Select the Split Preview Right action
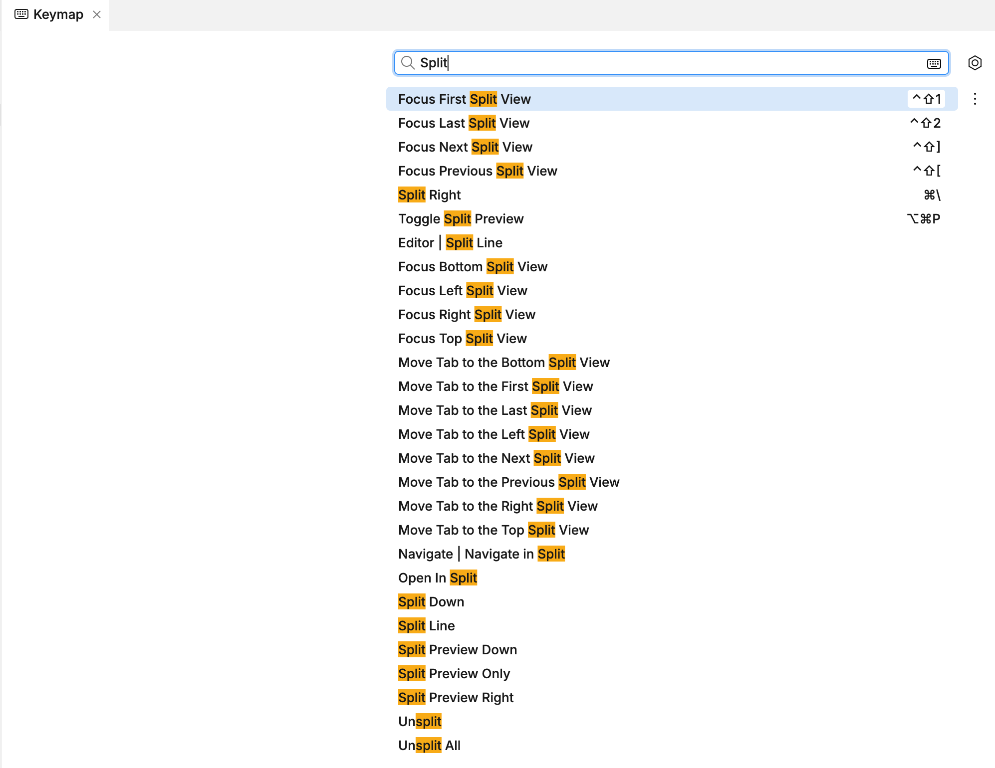The image size is (995, 768). point(672,697)
